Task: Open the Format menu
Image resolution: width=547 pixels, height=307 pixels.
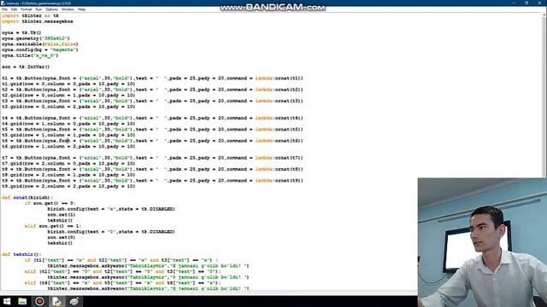Action: tap(26, 9)
